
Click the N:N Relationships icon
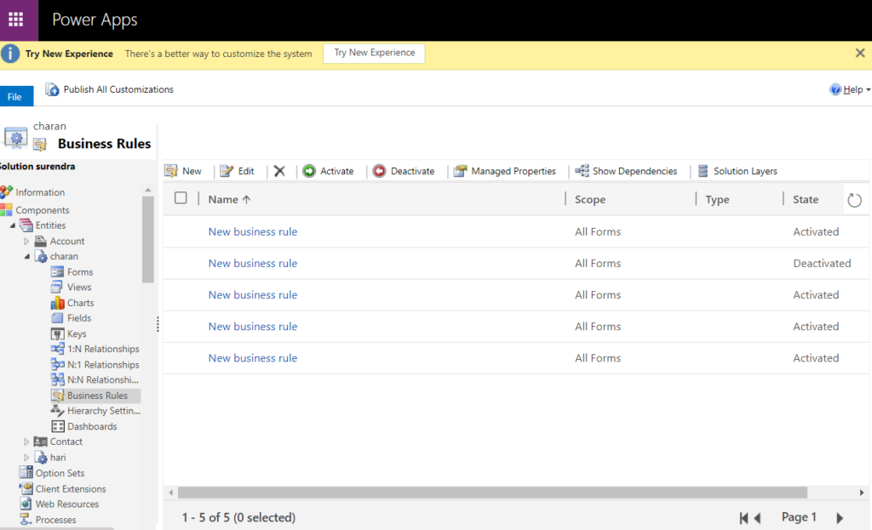click(x=57, y=379)
